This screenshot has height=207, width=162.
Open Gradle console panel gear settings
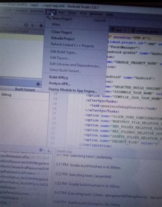coord(41,150)
